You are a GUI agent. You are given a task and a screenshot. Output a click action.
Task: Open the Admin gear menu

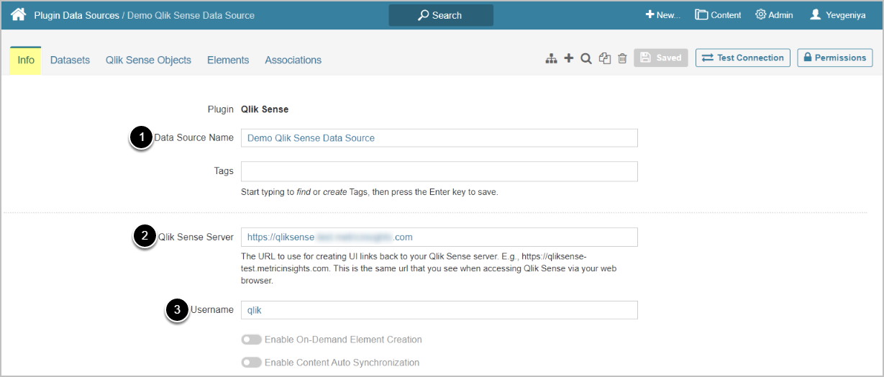774,15
